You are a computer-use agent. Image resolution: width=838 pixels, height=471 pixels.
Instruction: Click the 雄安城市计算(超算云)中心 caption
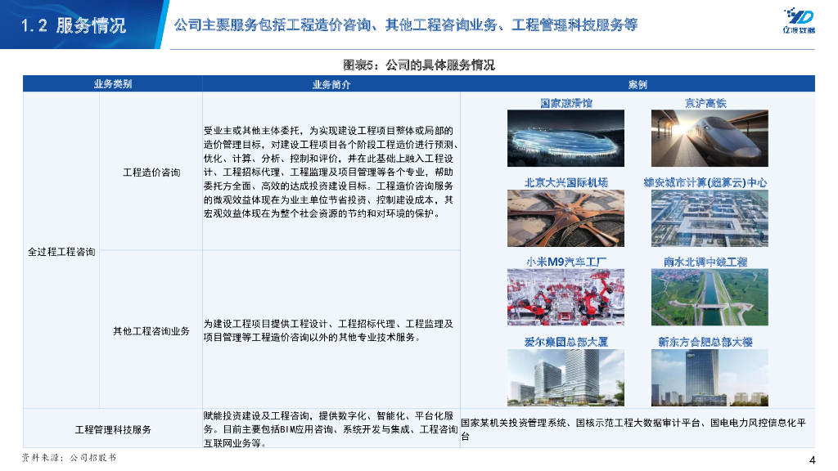[x=705, y=182]
